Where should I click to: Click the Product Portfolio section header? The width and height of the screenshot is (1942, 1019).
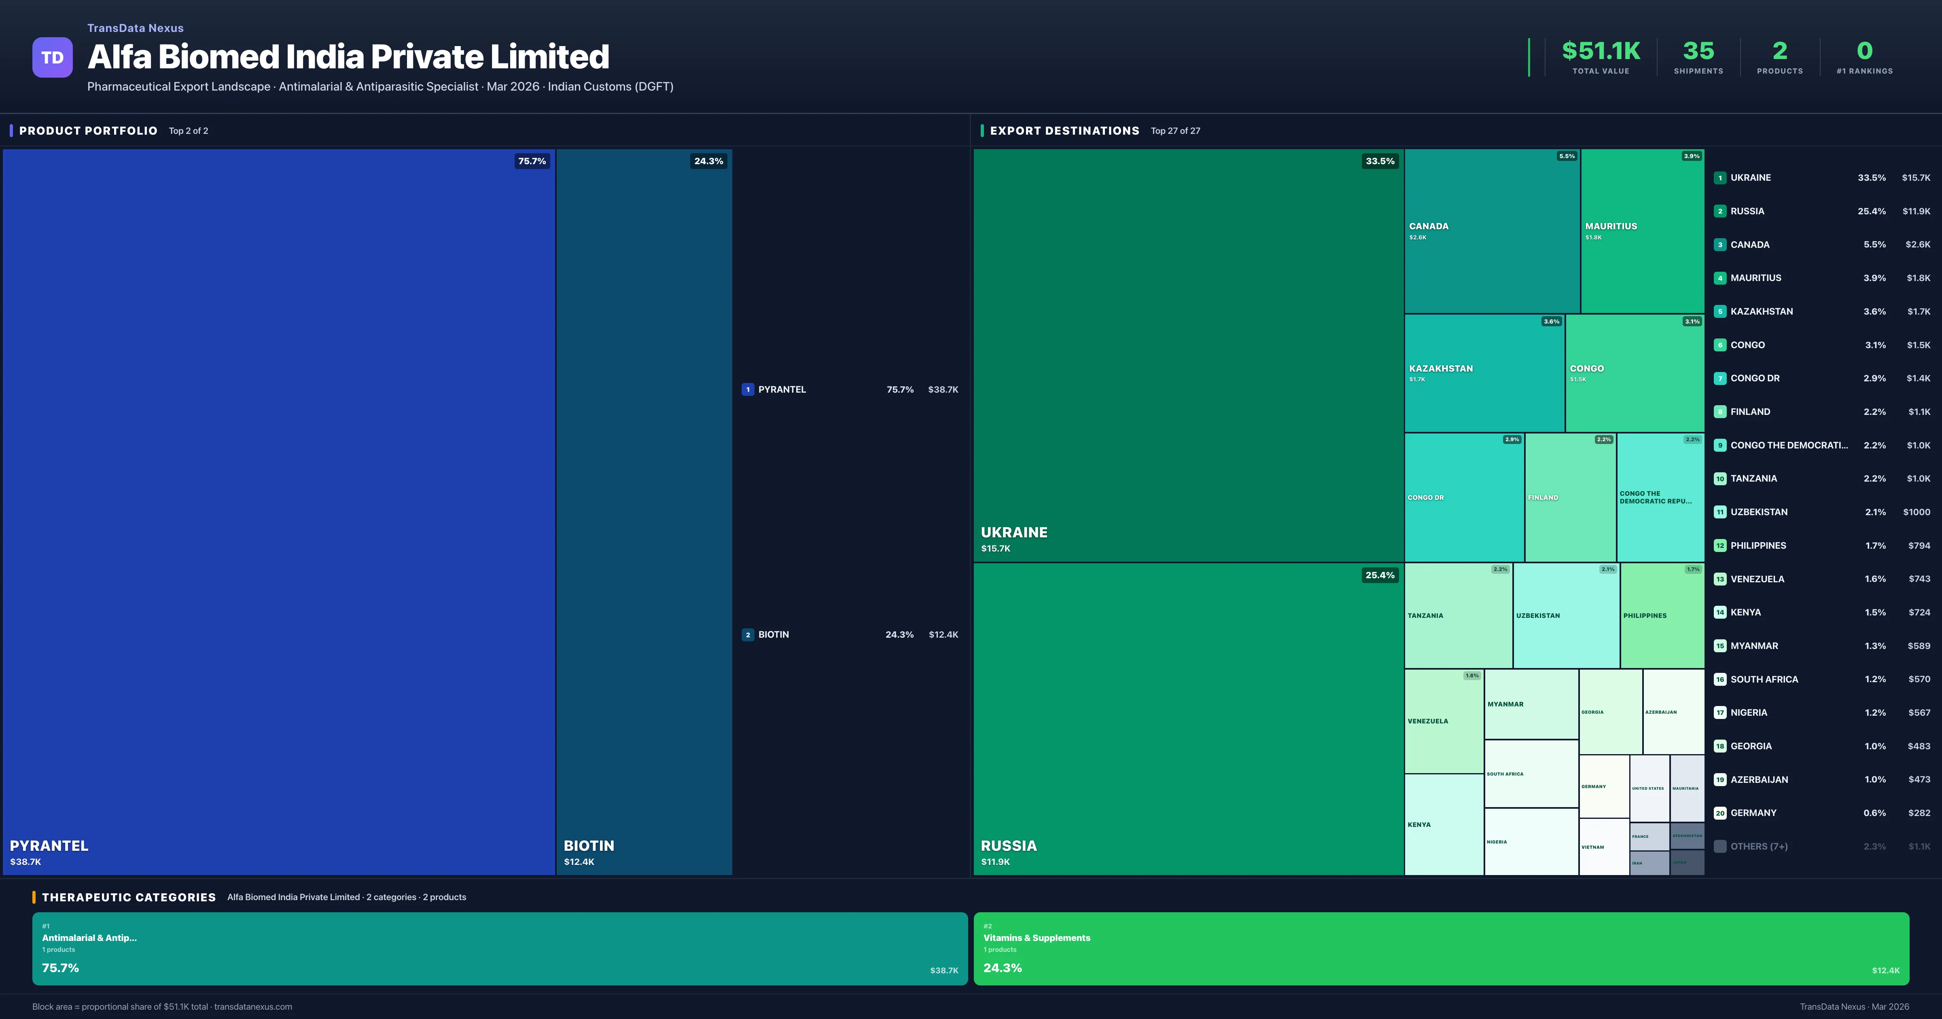pyautogui.click(x=88, y=130)
